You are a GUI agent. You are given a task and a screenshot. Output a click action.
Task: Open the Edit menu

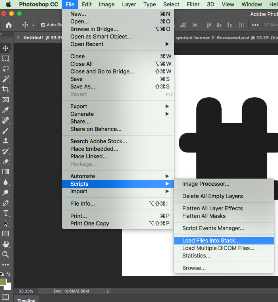(87, 4)
